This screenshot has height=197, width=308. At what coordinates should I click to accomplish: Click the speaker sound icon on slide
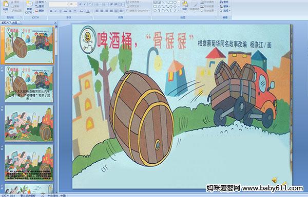point(275,180)
